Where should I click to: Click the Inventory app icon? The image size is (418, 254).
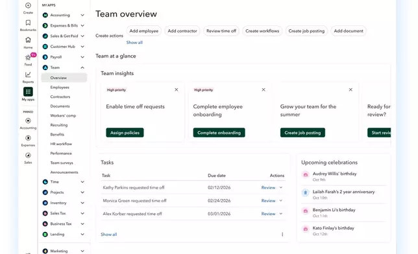45,203
